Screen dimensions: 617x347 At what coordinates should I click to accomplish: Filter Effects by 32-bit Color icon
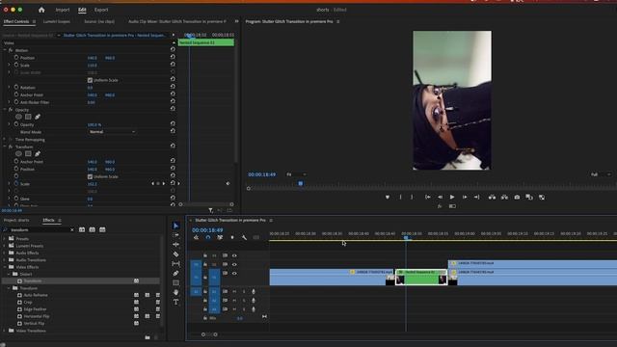(x=93, y=229)
